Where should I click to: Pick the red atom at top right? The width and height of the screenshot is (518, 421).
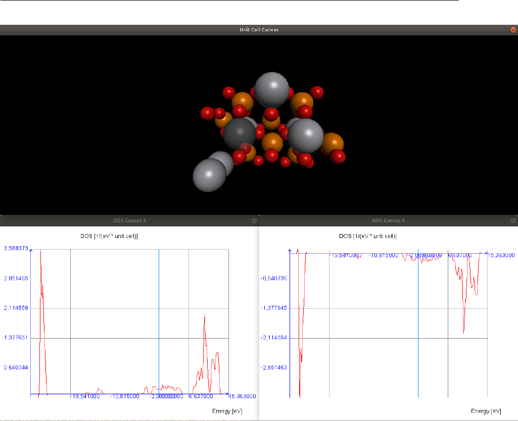pos(317,92)
